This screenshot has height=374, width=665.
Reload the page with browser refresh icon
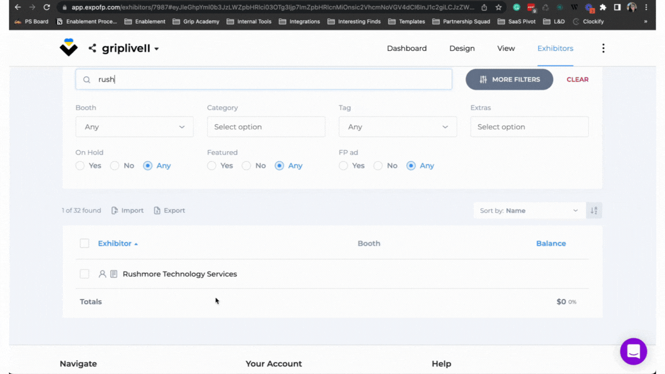point(47,8)
